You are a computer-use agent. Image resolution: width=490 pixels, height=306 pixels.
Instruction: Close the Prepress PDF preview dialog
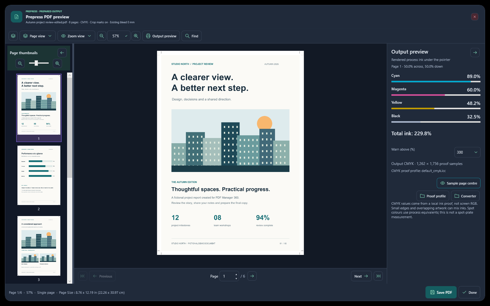475,17
